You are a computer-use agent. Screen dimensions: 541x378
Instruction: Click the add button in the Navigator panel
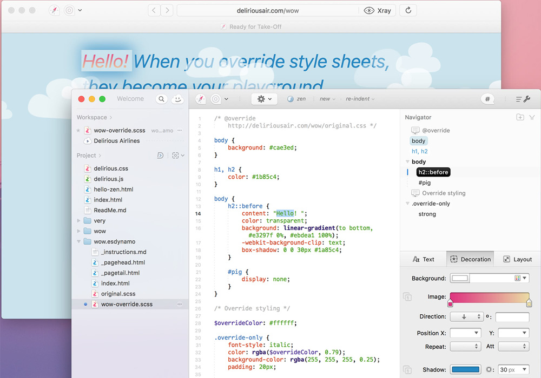pyautogui.click(x=520, y=117)
